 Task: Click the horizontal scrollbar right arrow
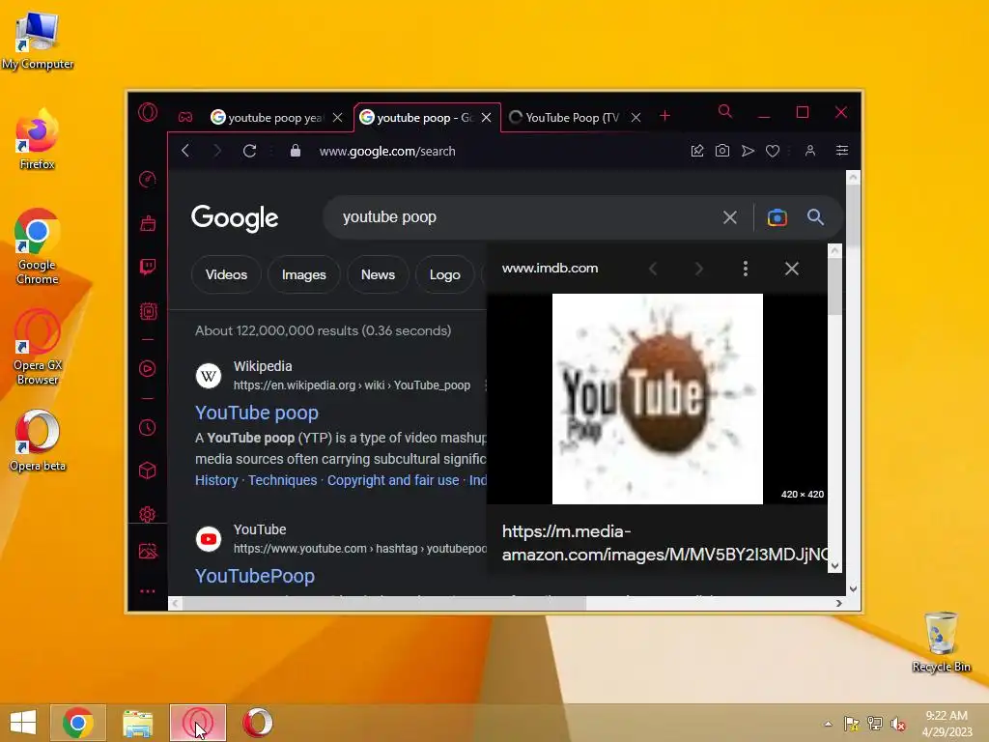(x=838, y=604)
